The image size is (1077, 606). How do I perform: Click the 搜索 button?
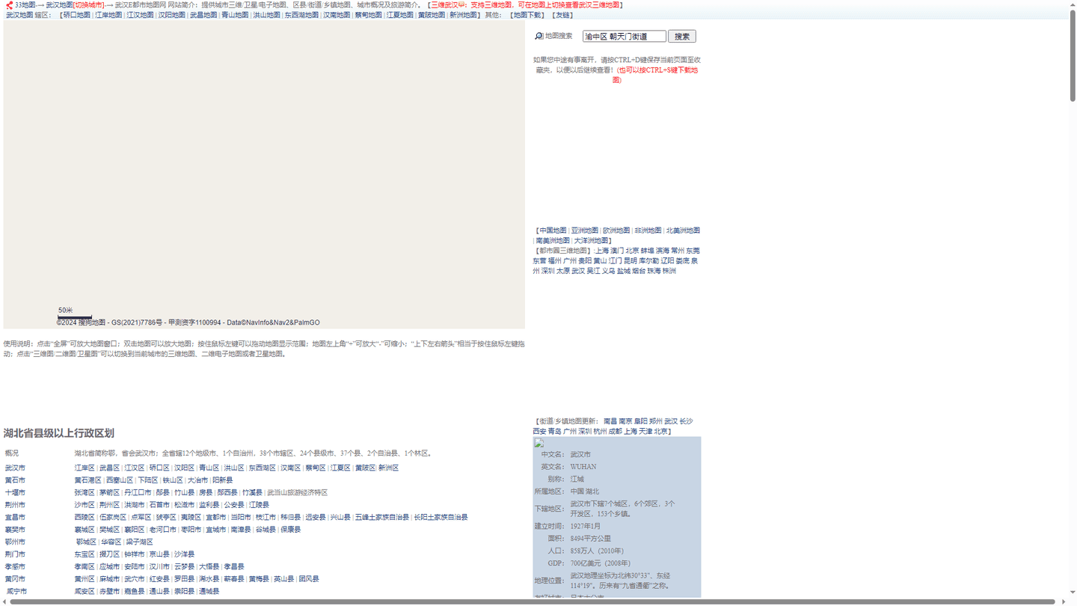point(681,36)
